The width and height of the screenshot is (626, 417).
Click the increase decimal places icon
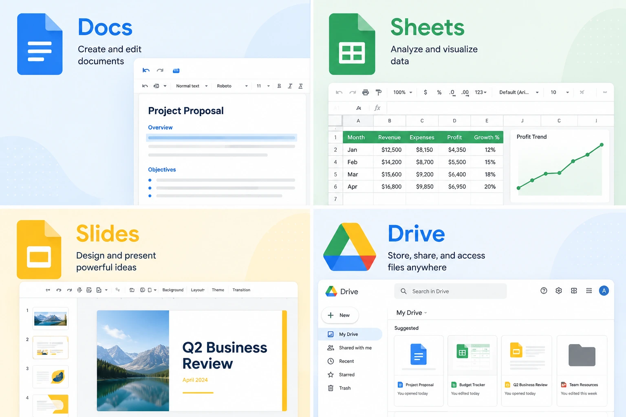coord(465,92)
